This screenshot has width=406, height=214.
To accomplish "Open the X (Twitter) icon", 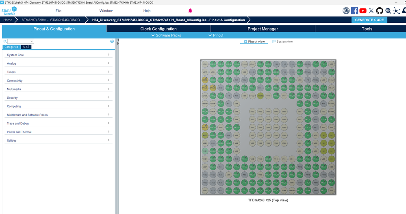I will (x=371, y=11).
